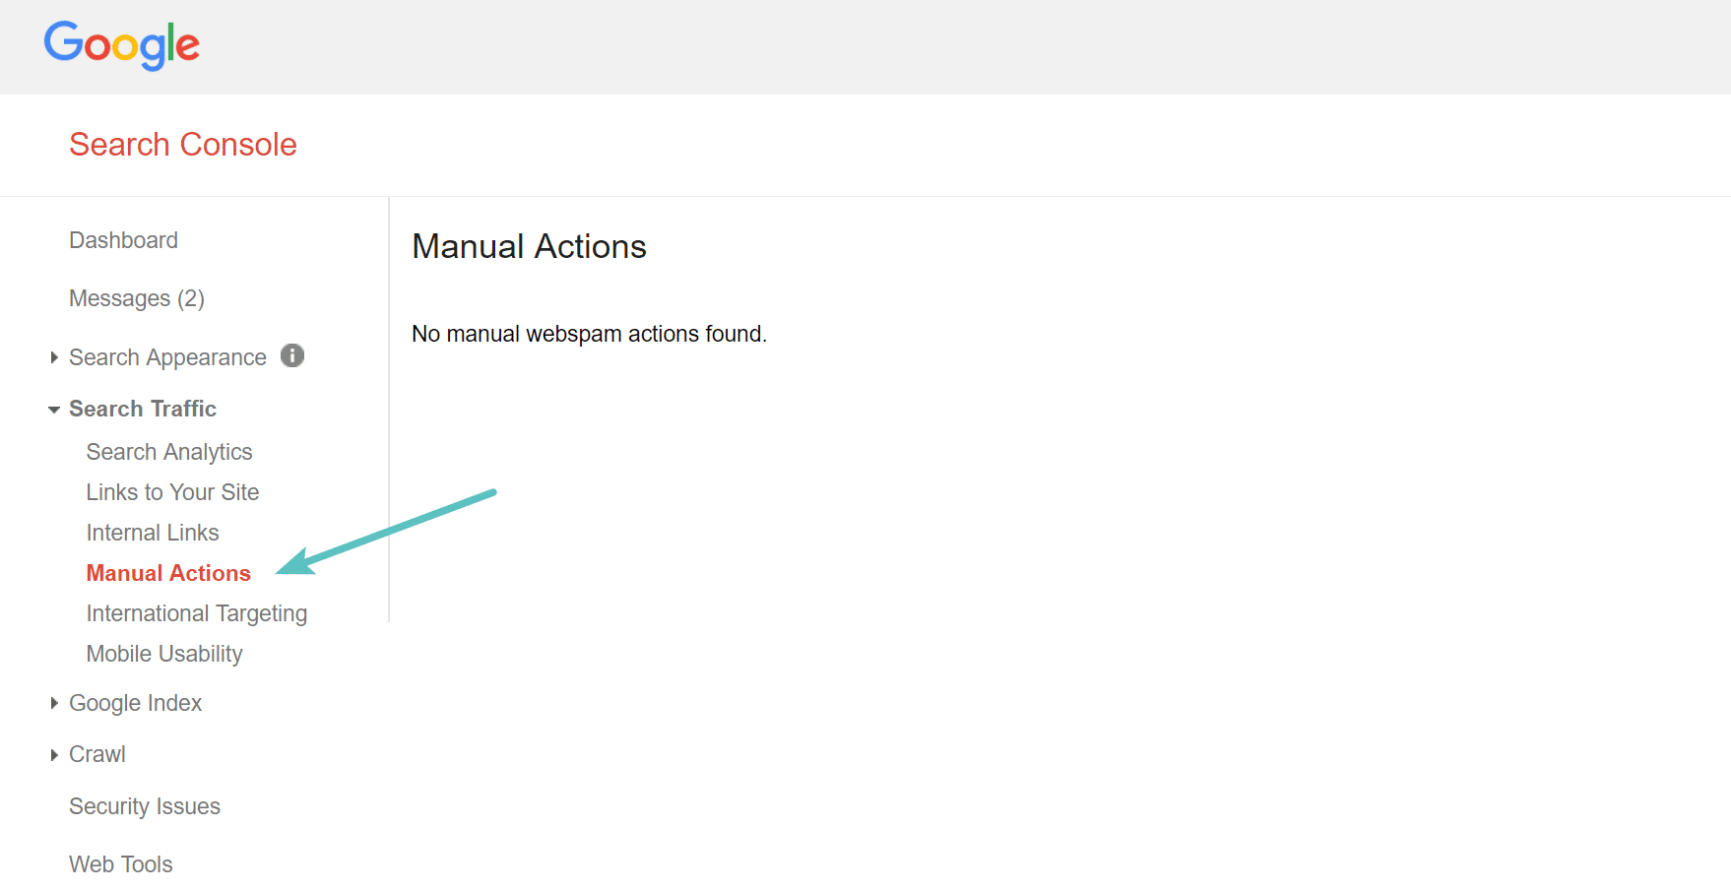Select Internal Links in sidebar
Image resolution: width=1731 pixels, height=892 pixels.
pos(153,533)
